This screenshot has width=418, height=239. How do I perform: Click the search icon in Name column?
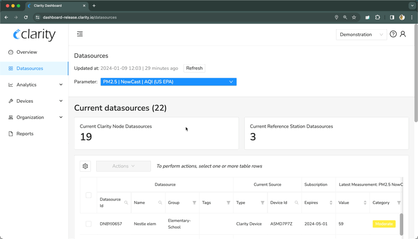(x=160, y=203)
